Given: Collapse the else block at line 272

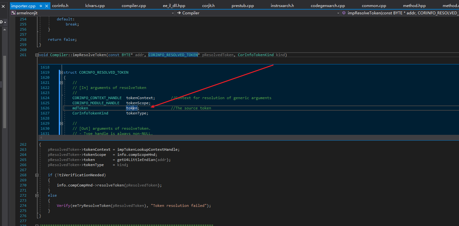Looking at the screenshot, I should coord(37,195).
